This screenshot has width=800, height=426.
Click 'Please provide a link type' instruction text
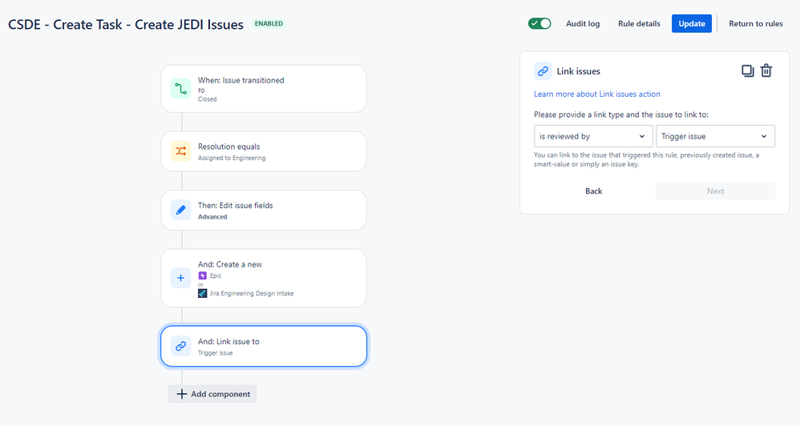(x=621, y=115)
